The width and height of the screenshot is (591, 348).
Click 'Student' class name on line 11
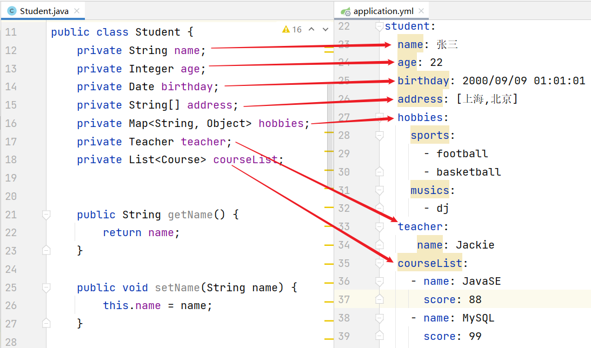tap(157, 32)
